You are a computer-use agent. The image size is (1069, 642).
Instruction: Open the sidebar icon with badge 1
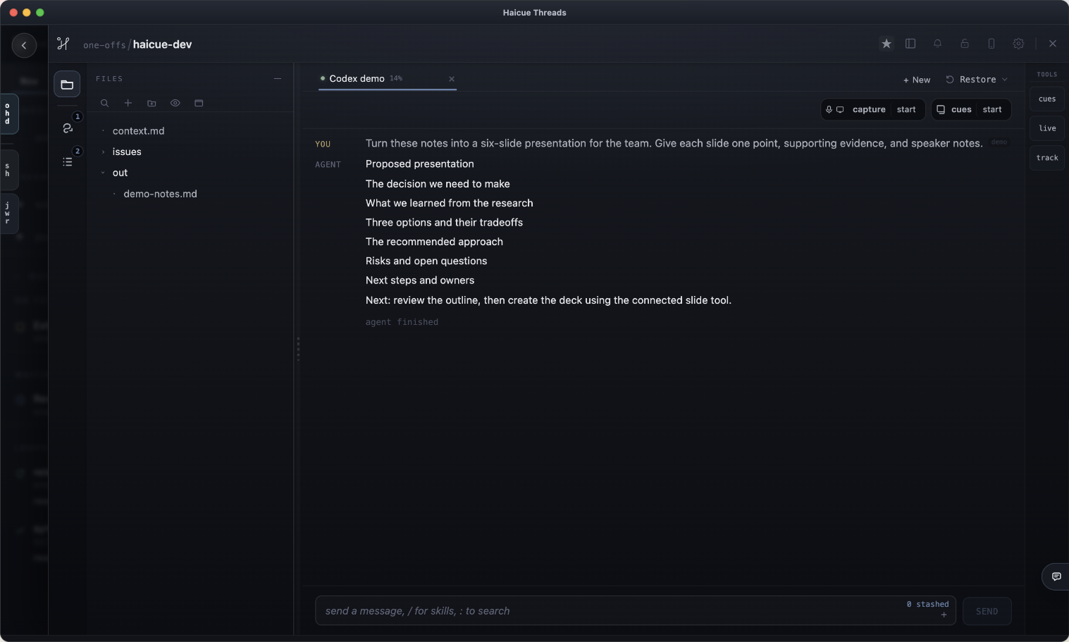pyautogui.click(x=68, y=128)
